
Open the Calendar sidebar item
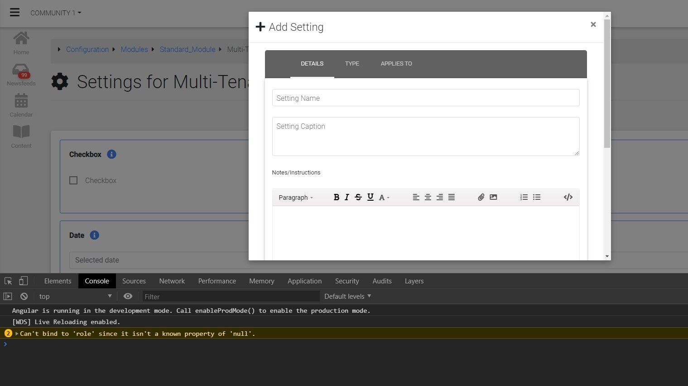21,106
